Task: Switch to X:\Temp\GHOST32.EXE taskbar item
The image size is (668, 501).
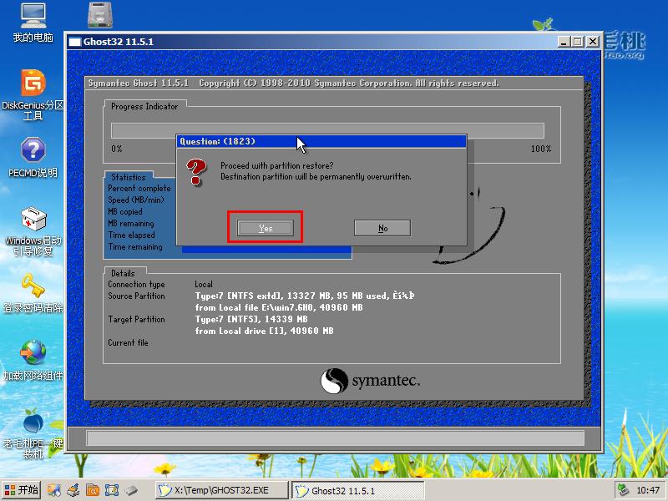Action: click(x=221, y=490)
